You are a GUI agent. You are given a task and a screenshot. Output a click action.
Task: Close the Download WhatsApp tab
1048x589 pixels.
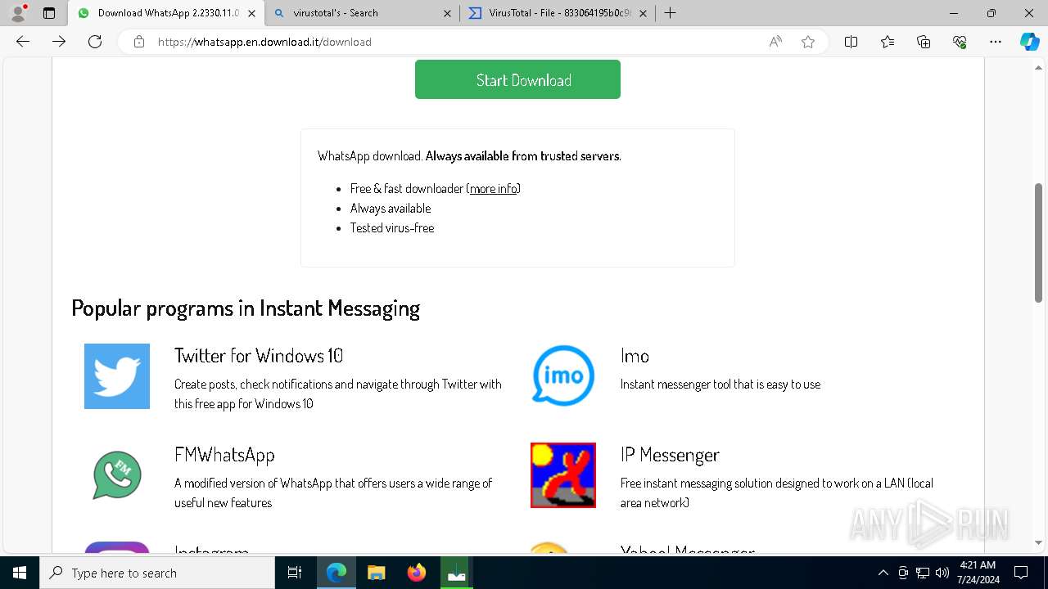tap(251, 13)
